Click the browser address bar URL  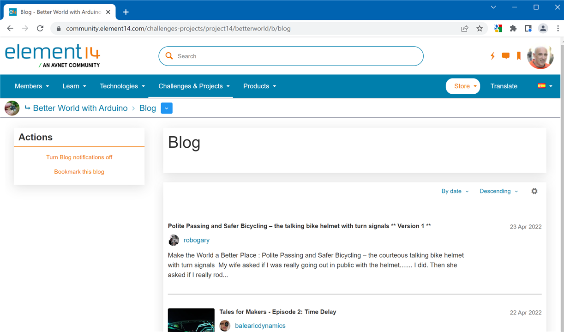pyautogui.click(x=178, y=29)
